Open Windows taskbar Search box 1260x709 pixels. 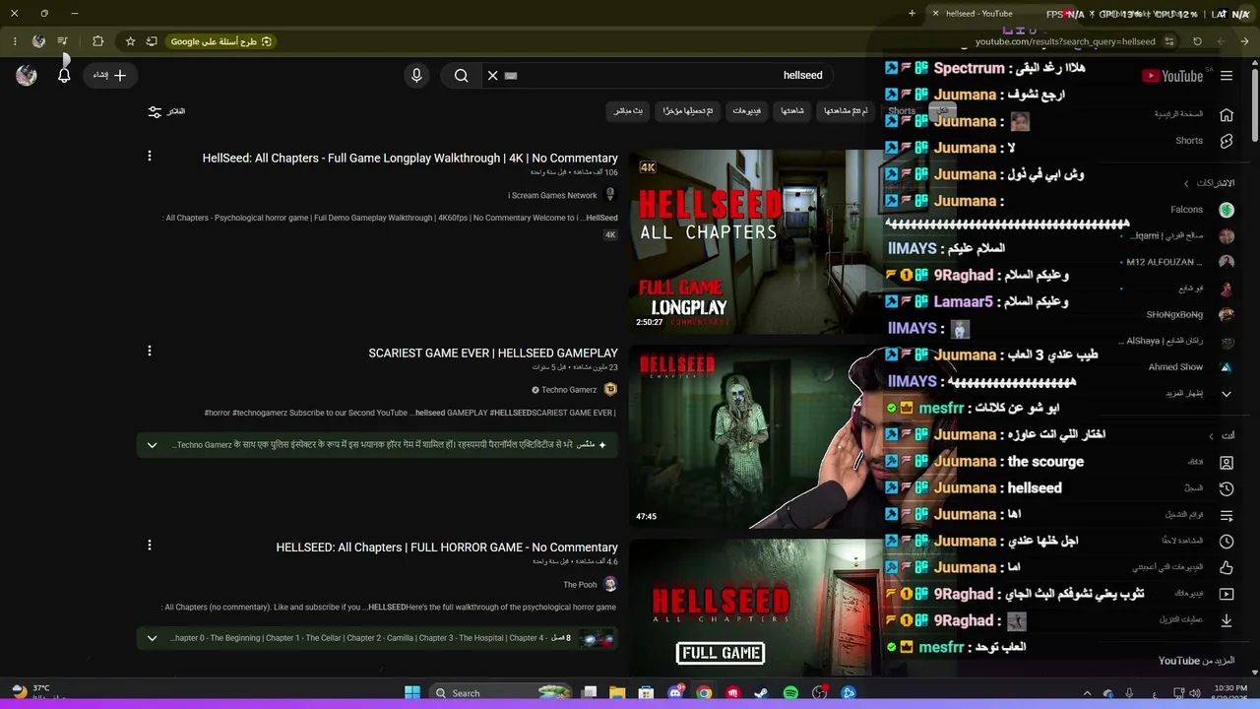[502, 693]
